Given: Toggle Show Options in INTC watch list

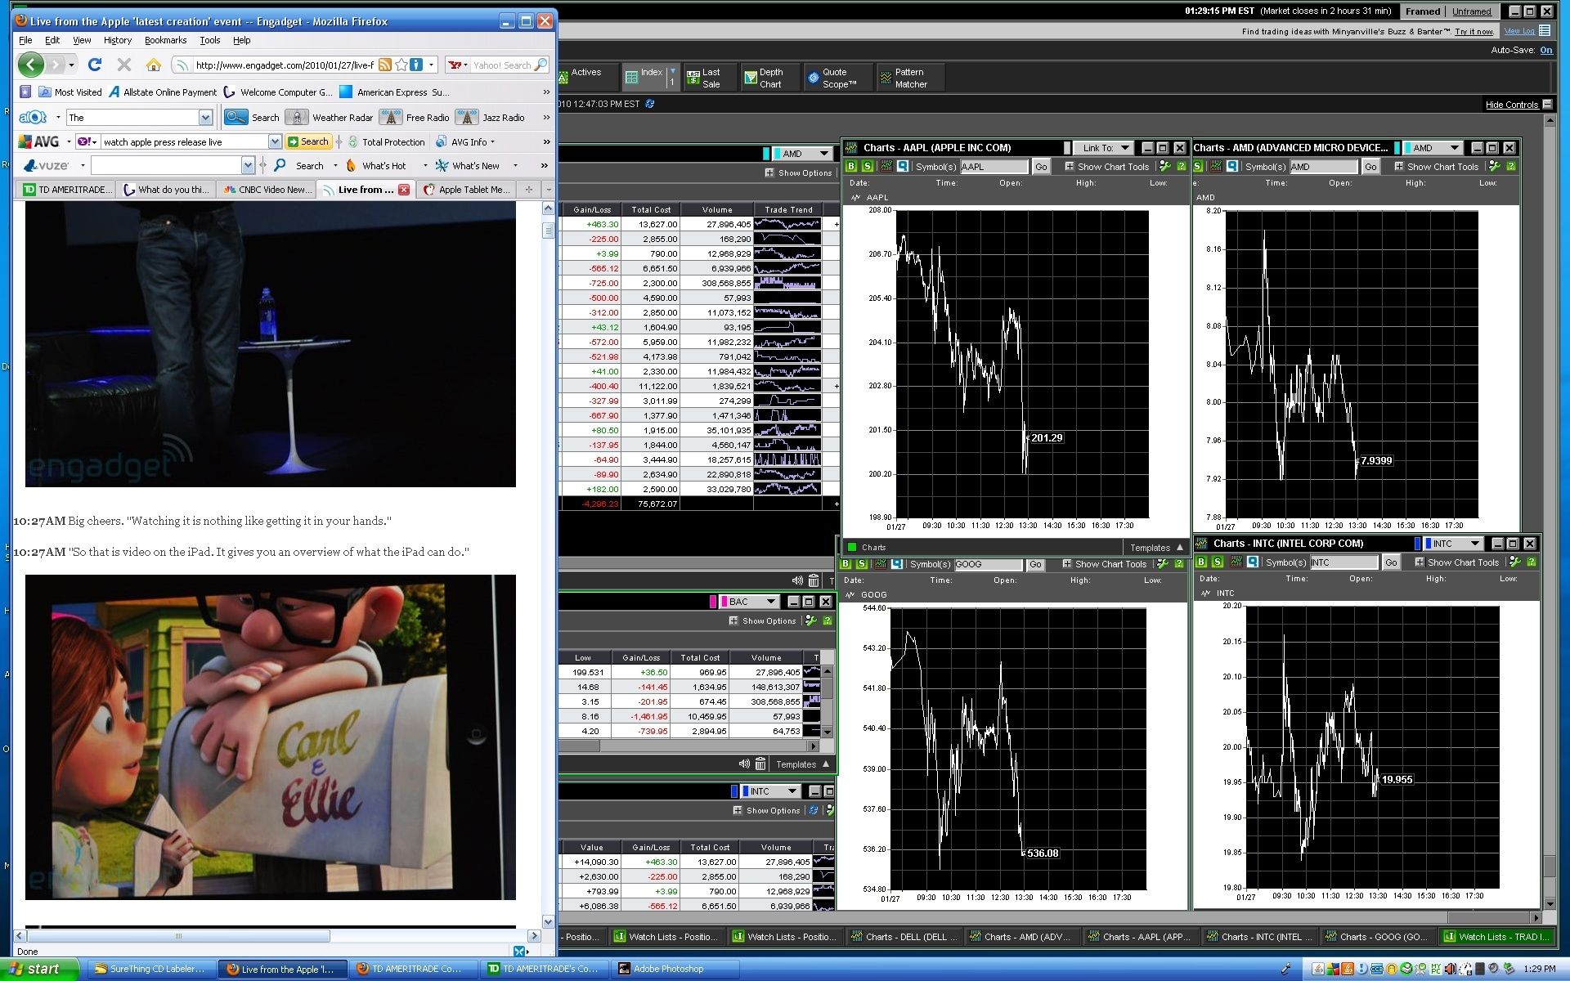Looking at the screenshot, I should 766,811.
